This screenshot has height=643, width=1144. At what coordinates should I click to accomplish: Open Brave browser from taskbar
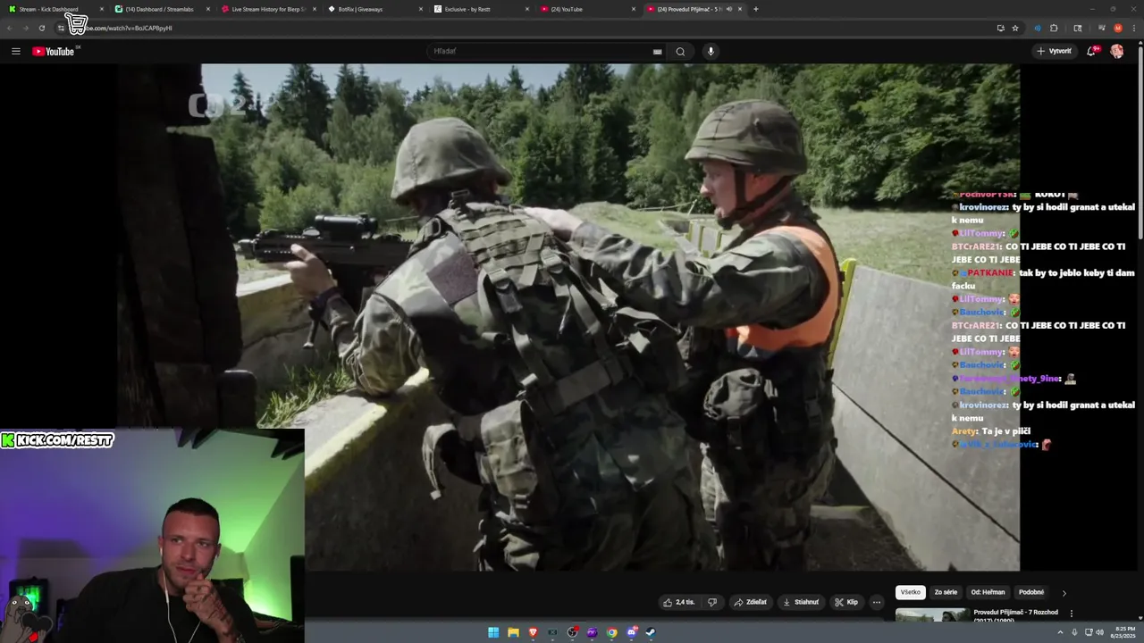pyautogui.click(x=533, y=632)
